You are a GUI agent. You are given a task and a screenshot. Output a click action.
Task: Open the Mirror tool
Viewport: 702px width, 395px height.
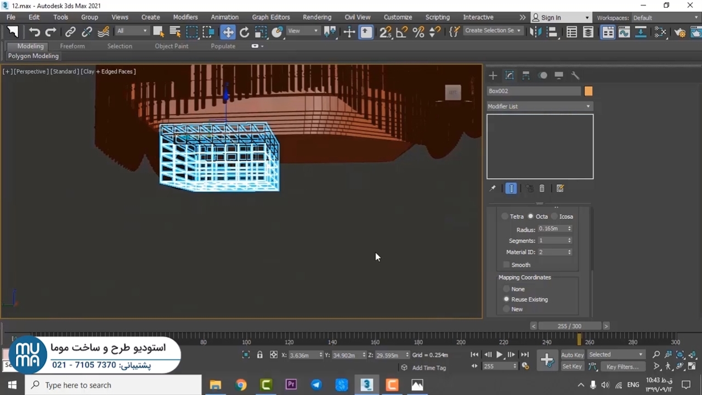(536, 32)
